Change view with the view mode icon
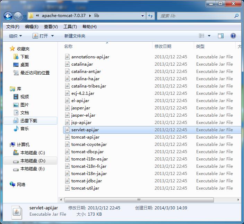This screenshot has width=244, height=224. point(201,36)
